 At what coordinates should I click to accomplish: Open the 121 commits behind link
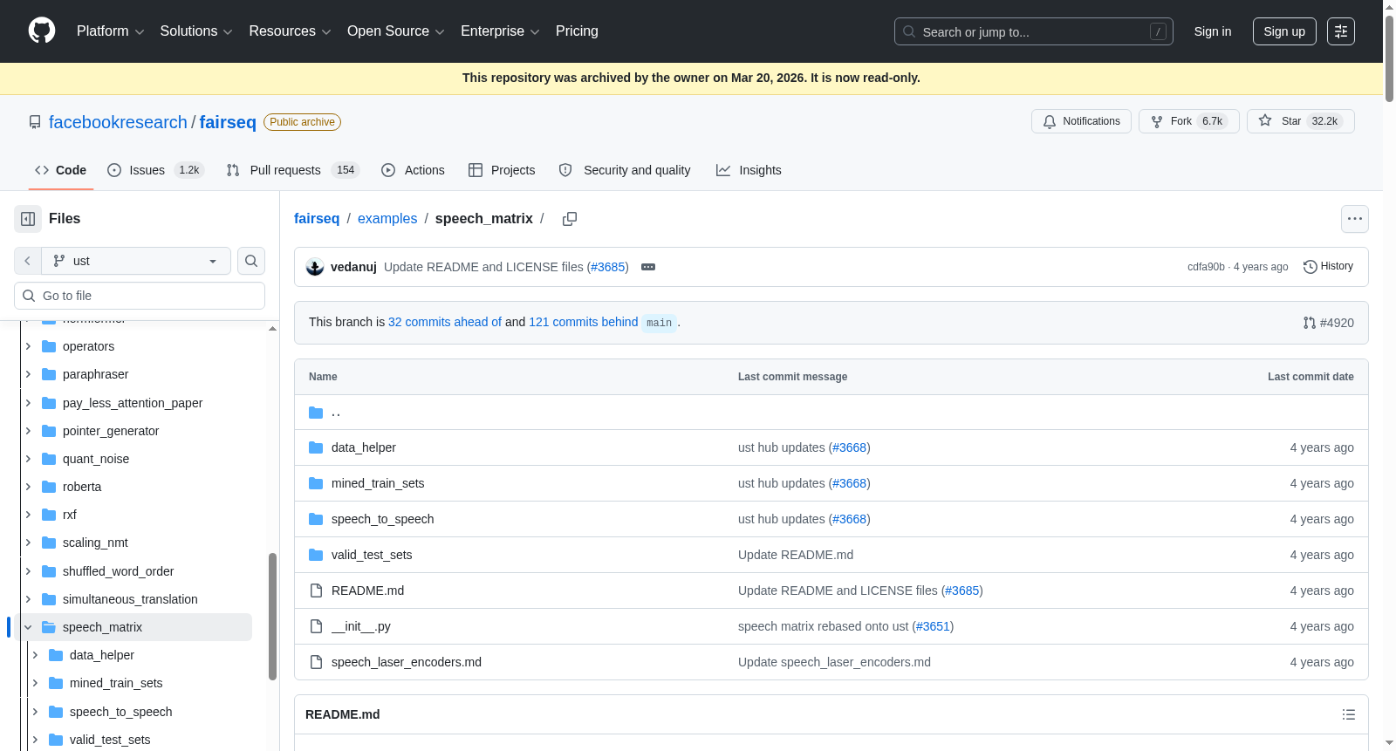pyautogui.click(x=584, y=322)
